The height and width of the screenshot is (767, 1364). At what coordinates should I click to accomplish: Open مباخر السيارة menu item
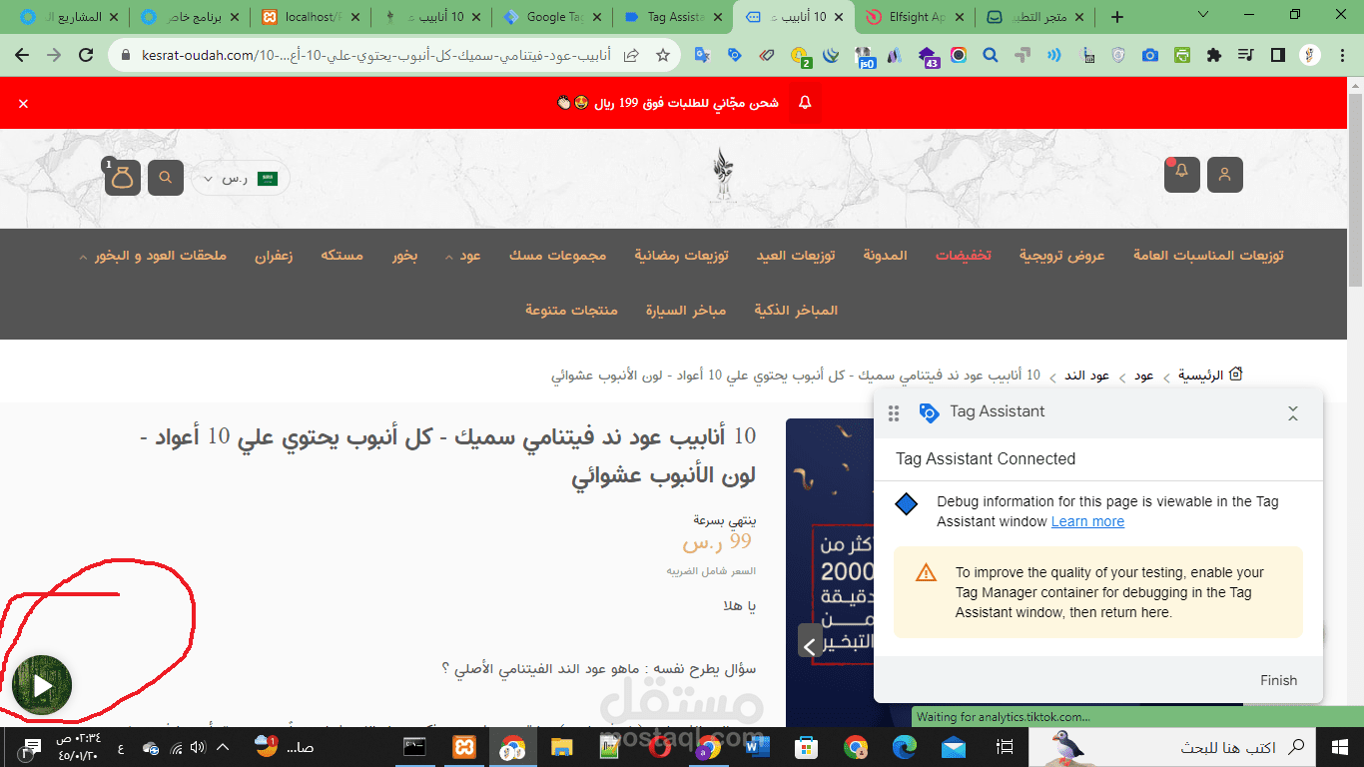click(x=686, y=311)
